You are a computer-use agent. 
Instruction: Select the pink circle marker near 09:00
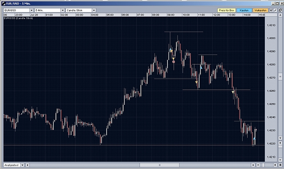174,62
